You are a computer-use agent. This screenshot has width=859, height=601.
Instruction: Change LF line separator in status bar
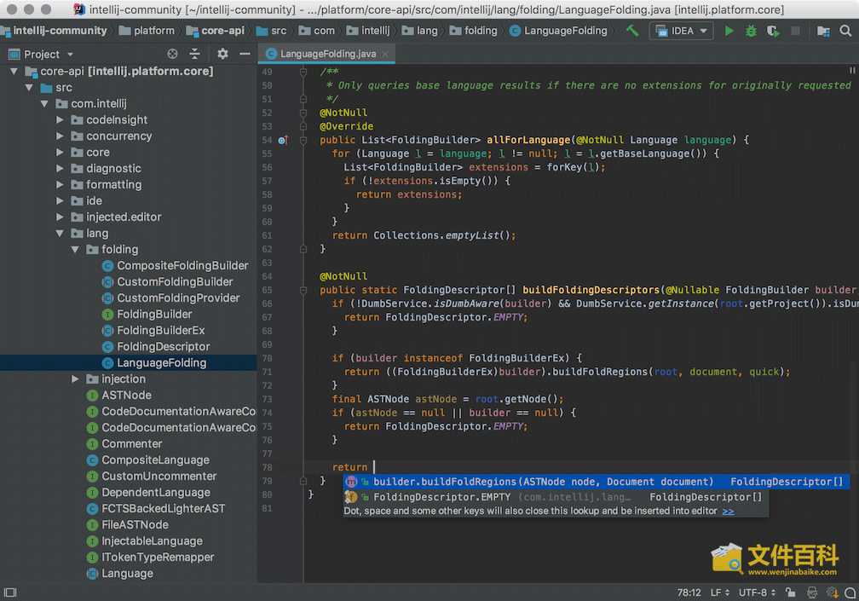(720, 592)
